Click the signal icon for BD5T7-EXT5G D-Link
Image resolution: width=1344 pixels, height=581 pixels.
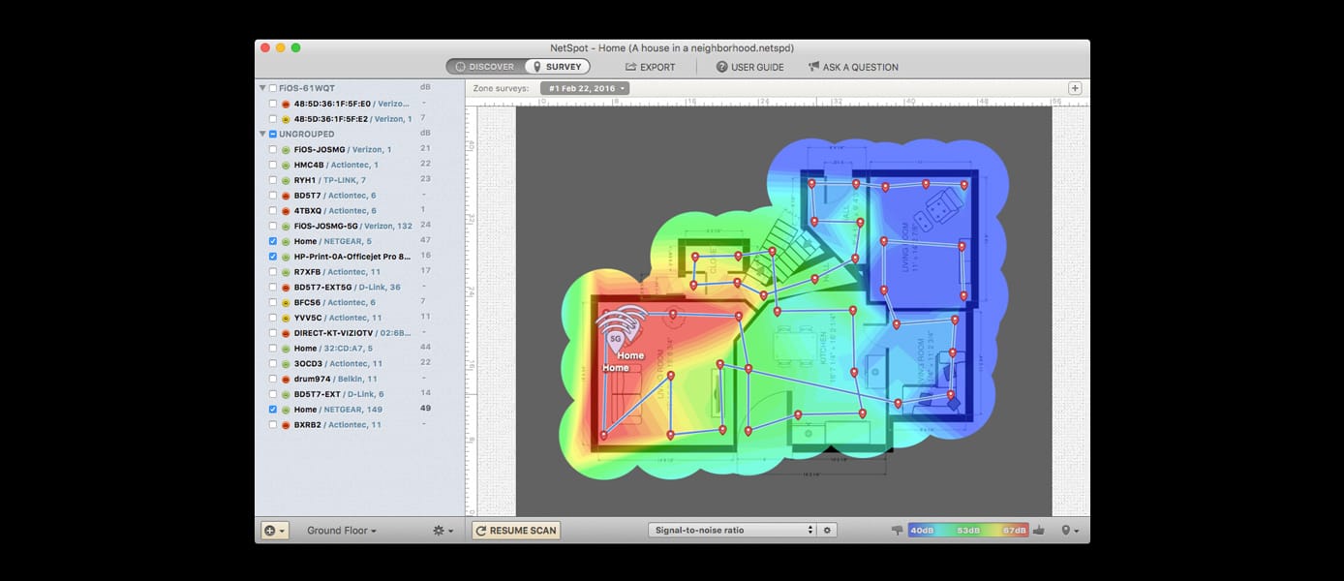pos(286,288)
